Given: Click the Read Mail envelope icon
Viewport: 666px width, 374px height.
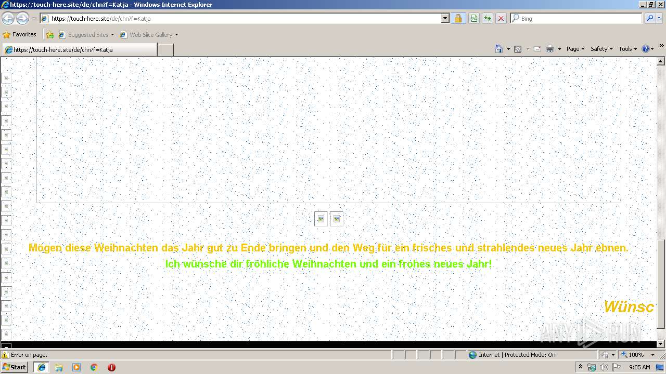Looking at the screenshot, I should tap(537, 49).
